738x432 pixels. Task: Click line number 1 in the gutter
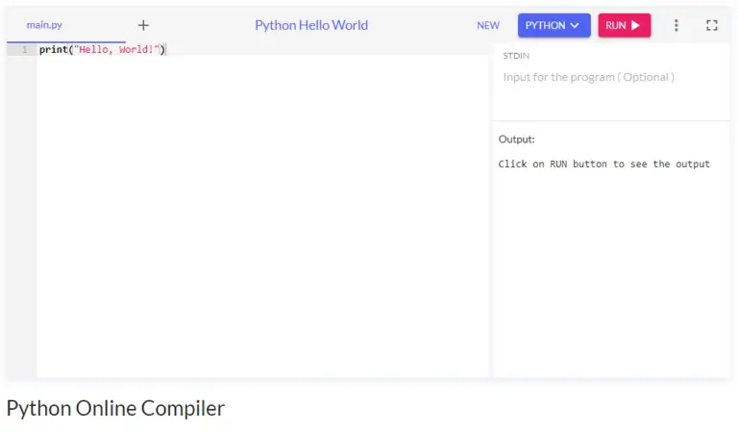[x=24, y=50]
